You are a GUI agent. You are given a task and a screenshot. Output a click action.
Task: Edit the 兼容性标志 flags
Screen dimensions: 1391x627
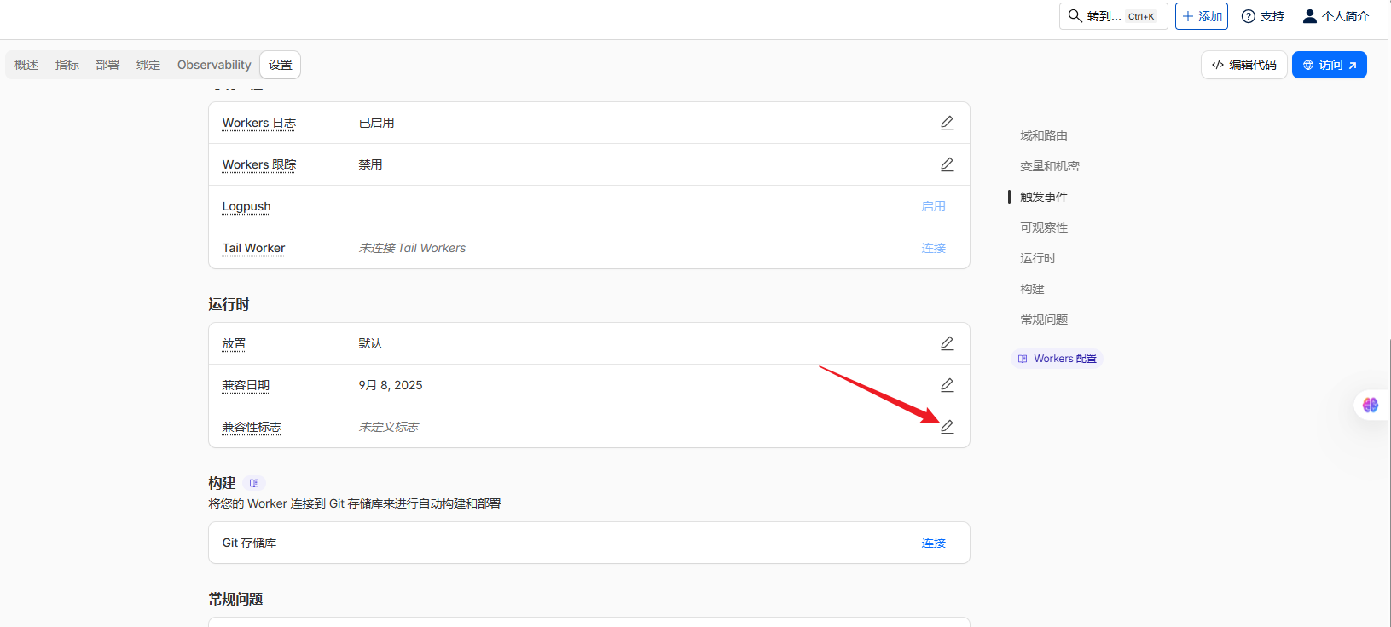(947, 427)
